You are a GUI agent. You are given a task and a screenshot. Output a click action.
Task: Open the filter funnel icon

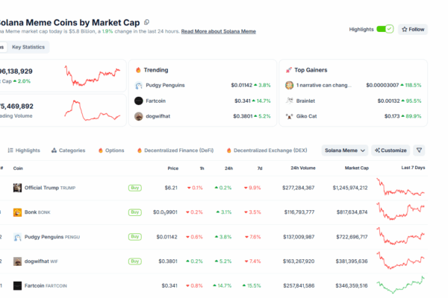(x=419, y=150)
